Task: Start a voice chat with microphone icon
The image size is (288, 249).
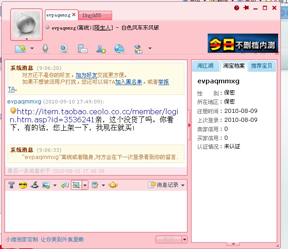Action: (45, 48)
